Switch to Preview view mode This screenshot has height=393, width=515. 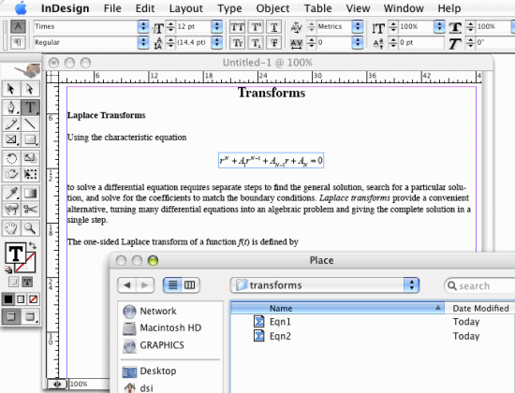click(x=30, y=317)
